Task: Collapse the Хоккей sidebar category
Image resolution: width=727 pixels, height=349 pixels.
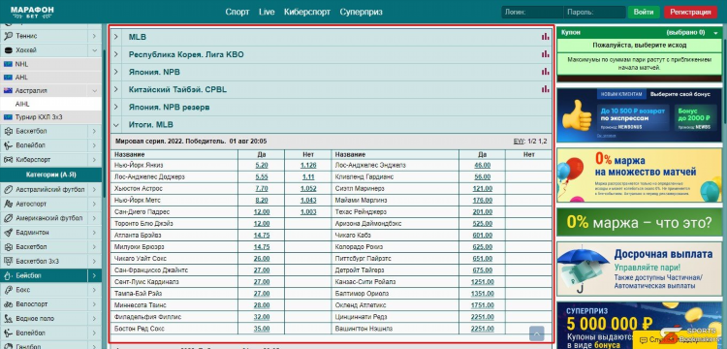Action: [x=94, y=50]
